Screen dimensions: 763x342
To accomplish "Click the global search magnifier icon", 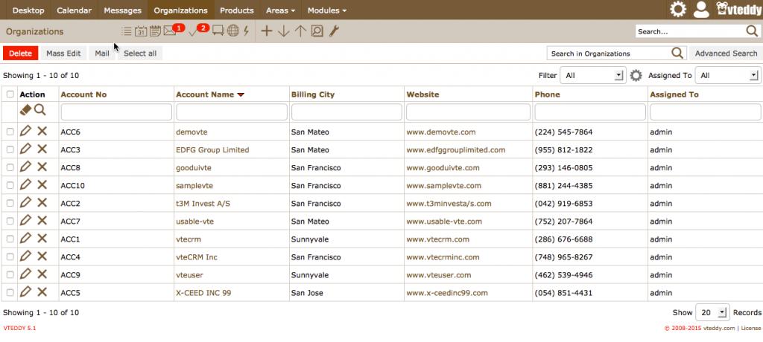I will tap(752, 31).
